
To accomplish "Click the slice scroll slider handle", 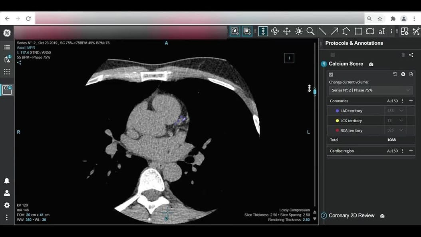I will coord(315,92).
